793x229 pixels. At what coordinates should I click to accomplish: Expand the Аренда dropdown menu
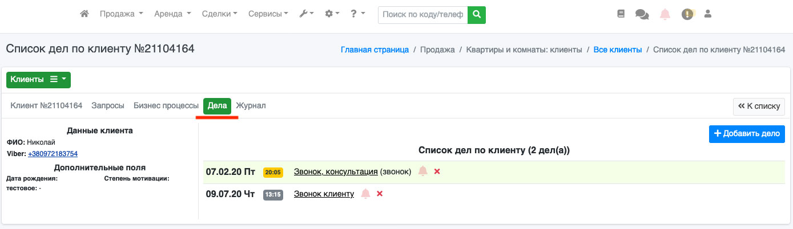[x=172, y=14]
